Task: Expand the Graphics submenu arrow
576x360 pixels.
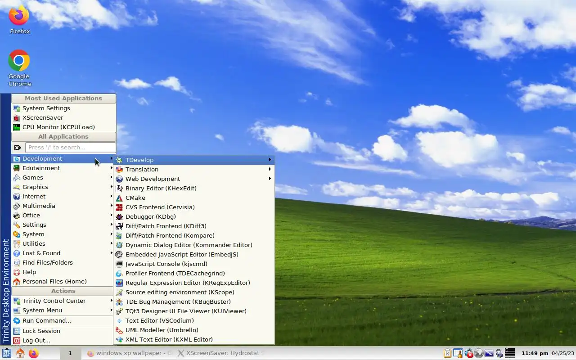Action: coord(111,187)
